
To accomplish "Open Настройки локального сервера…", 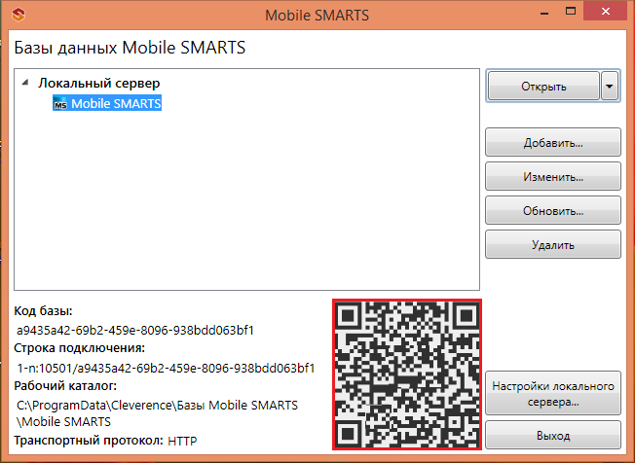I will [x=553, y=393].
